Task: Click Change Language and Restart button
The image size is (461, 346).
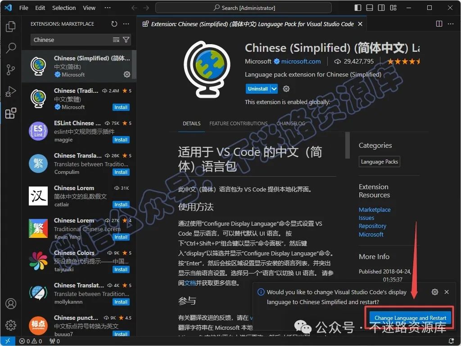Action: 410,318
